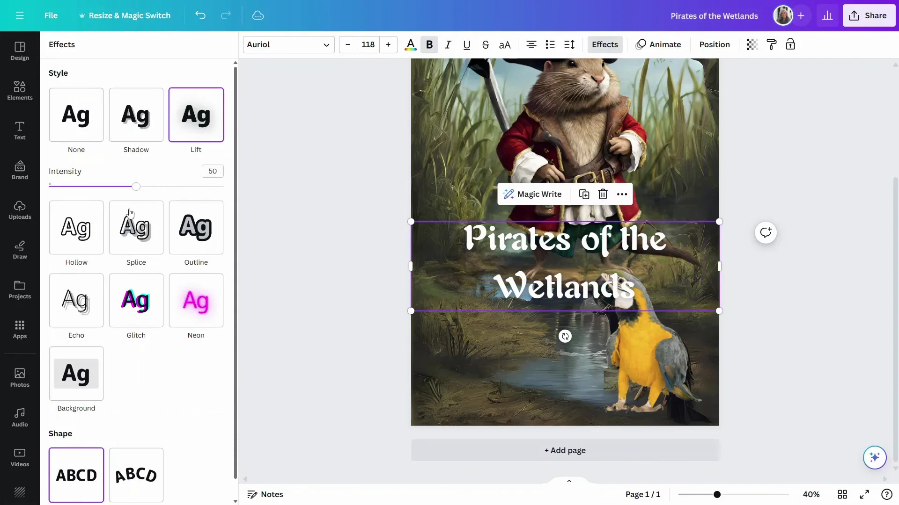Open the Text panel in the sidebar
The width and height of the screenshot is (899, 505).
coord(19,131)
